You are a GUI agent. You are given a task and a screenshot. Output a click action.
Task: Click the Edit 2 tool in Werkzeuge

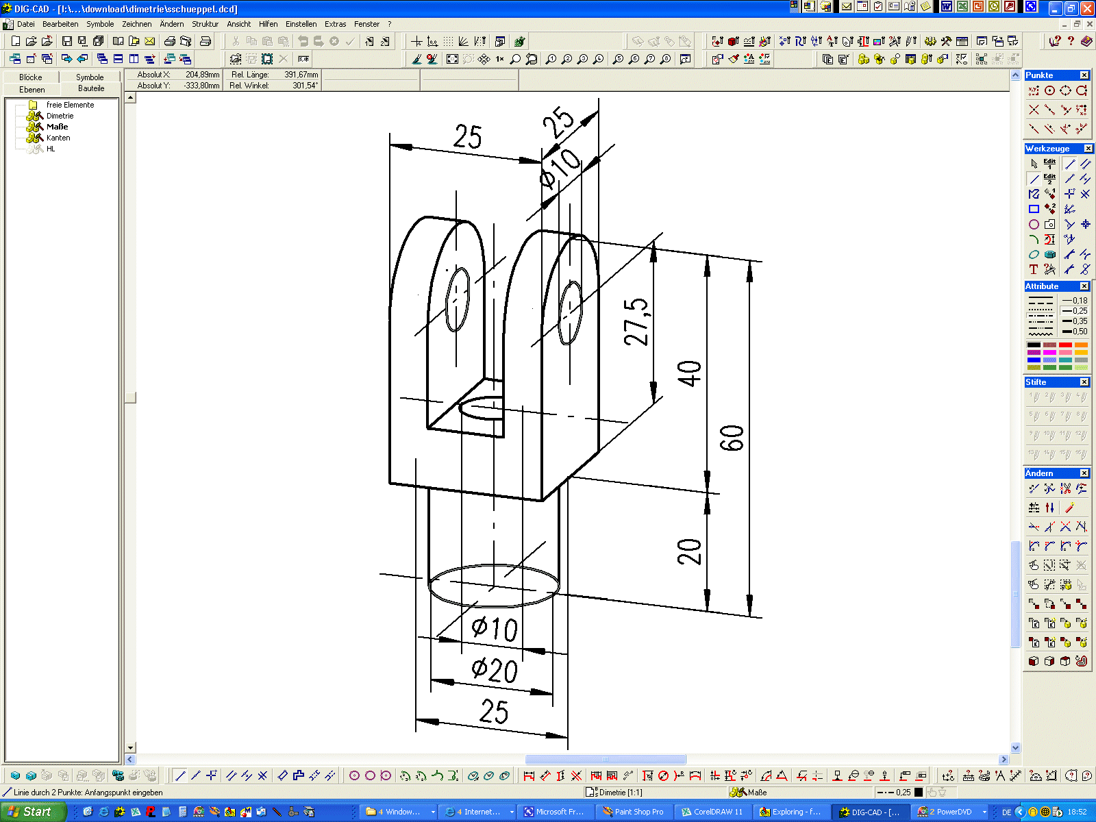pyautogui.click(x=1049, y=179)
